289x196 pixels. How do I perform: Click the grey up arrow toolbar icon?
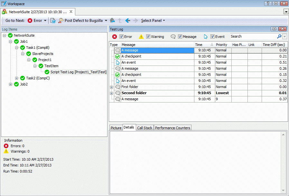[120, 21]
